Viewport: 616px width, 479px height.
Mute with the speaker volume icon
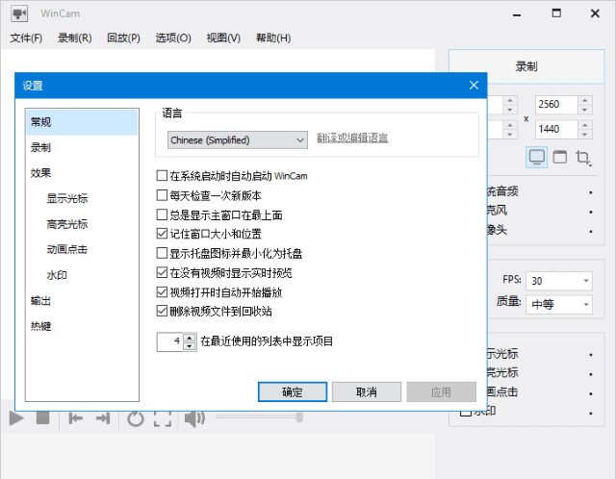[194, 418]
